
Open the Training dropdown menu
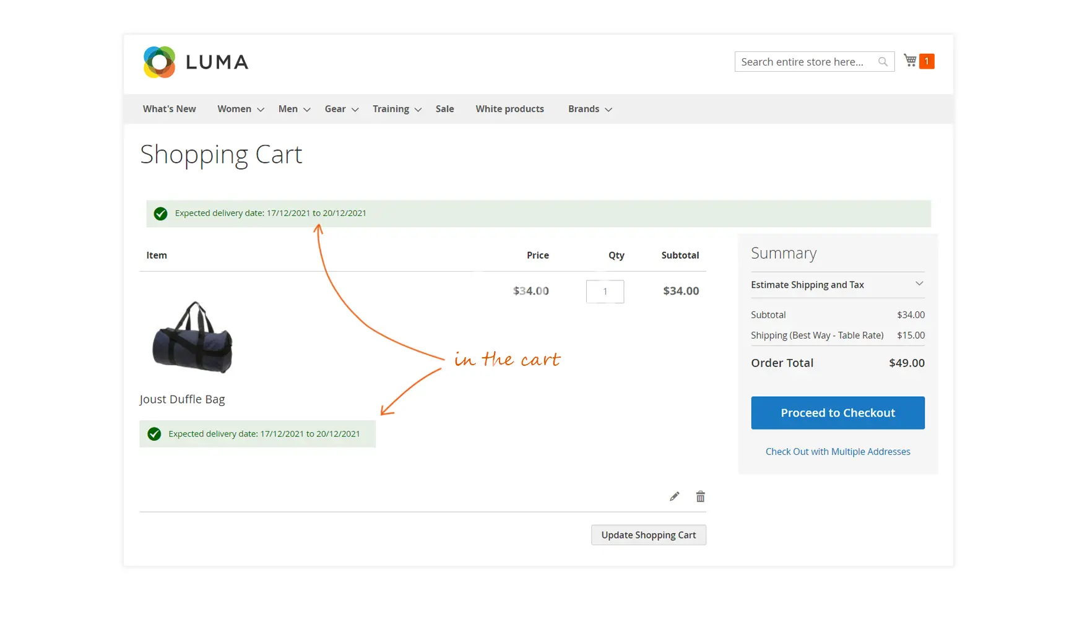pos(397,109)
